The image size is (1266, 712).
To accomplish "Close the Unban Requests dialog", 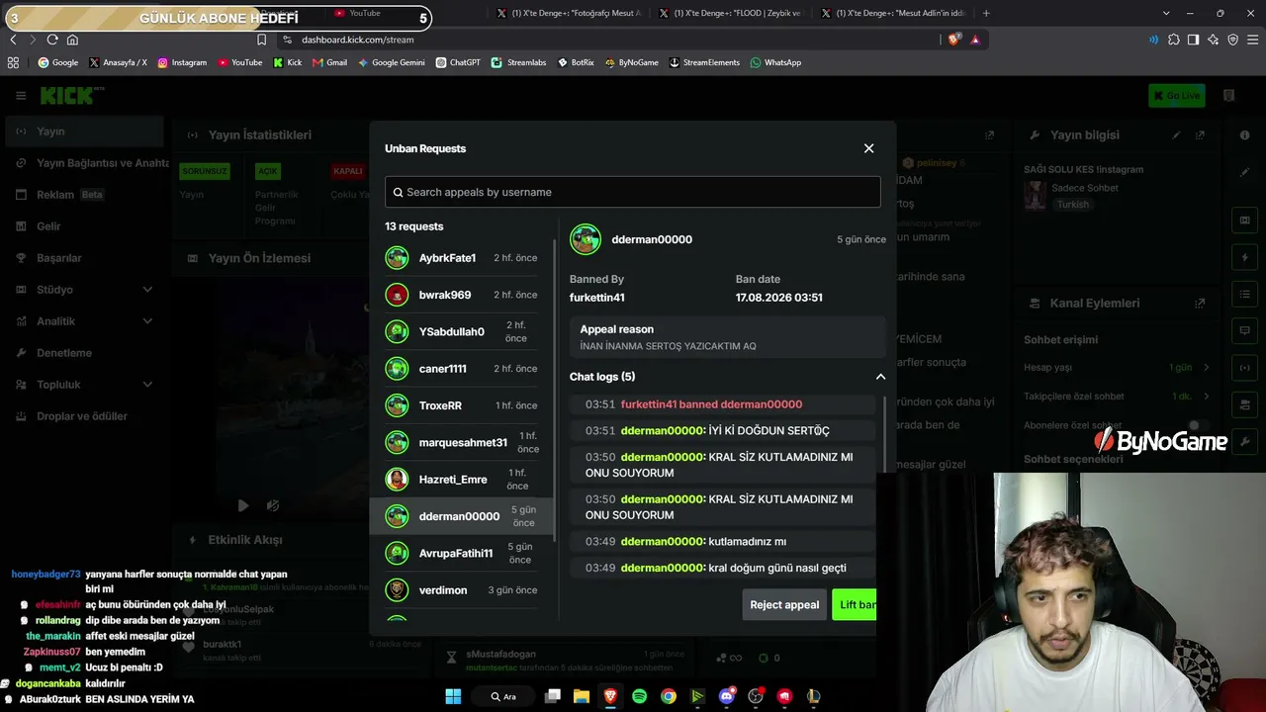I will (x=868, y=148).
